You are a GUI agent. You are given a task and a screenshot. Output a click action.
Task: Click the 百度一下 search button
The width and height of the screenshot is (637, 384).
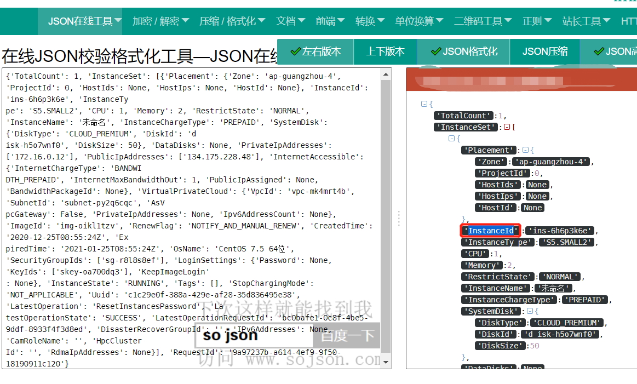click(346, 335)
